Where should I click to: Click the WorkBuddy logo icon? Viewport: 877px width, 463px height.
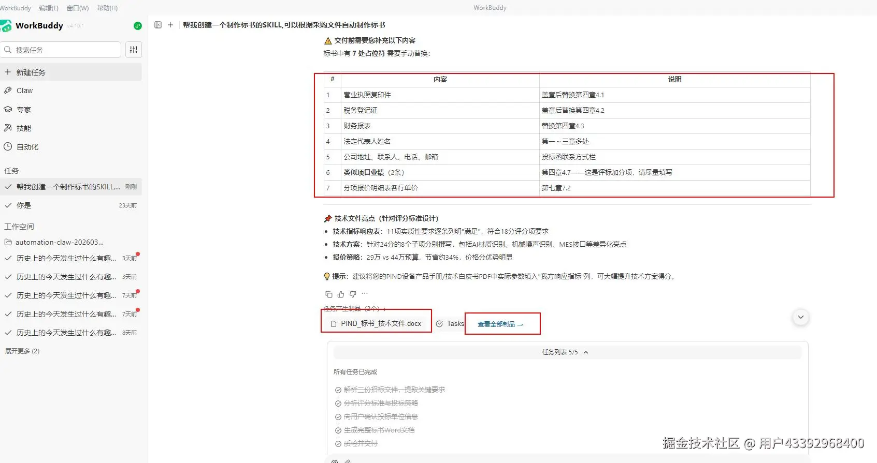(x=6, y=26)
